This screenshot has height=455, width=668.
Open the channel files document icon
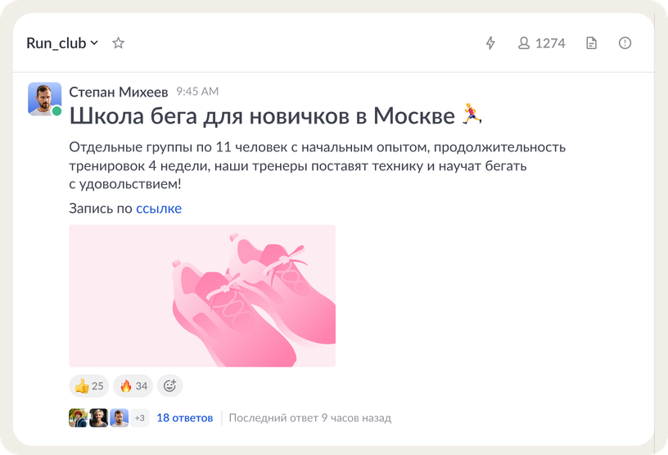click(x=591, y=43)
